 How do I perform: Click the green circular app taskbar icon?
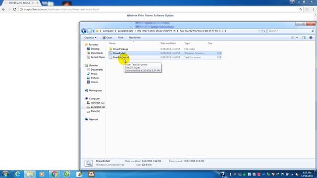point(67,174)
